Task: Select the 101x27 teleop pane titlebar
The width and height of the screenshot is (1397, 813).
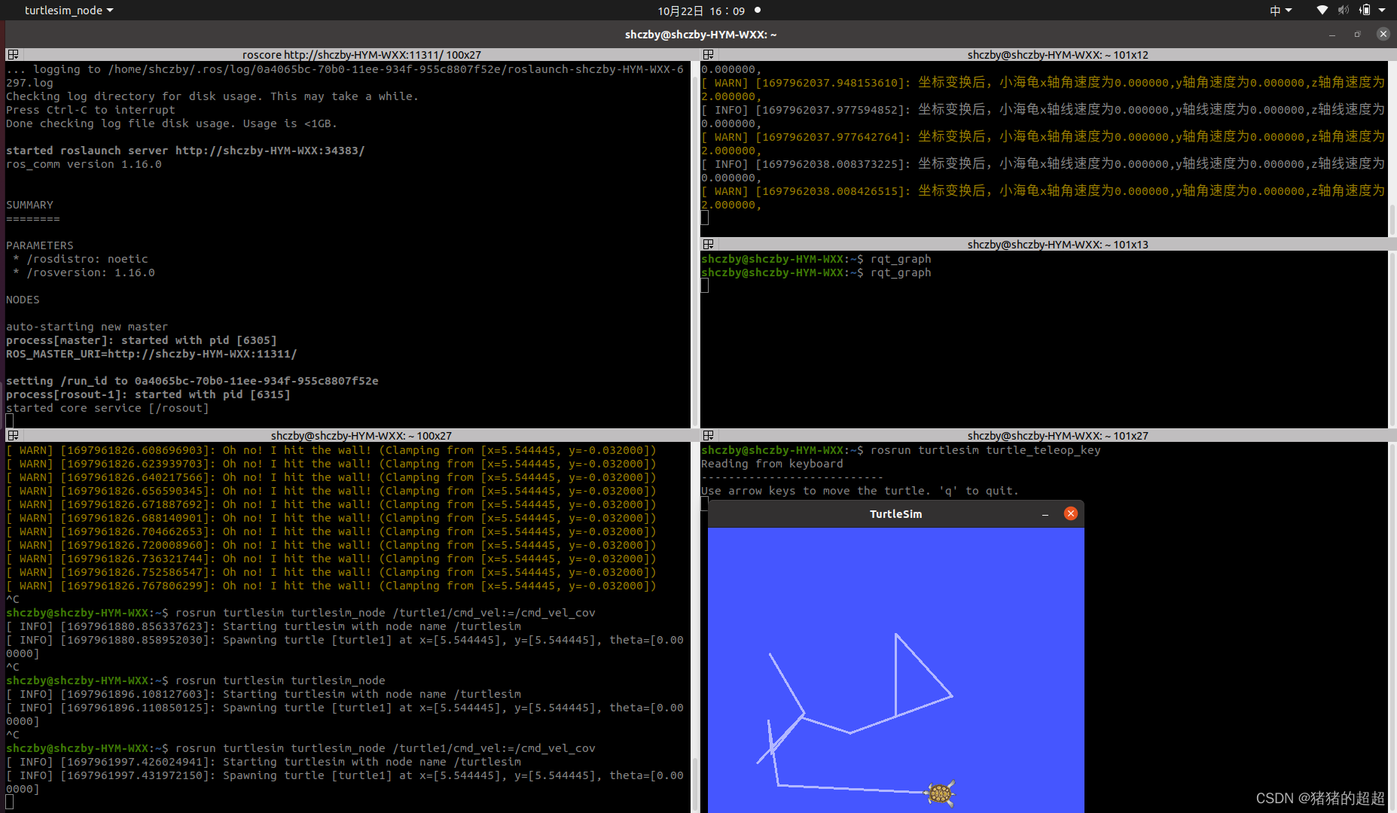Action: (1057, 436)
